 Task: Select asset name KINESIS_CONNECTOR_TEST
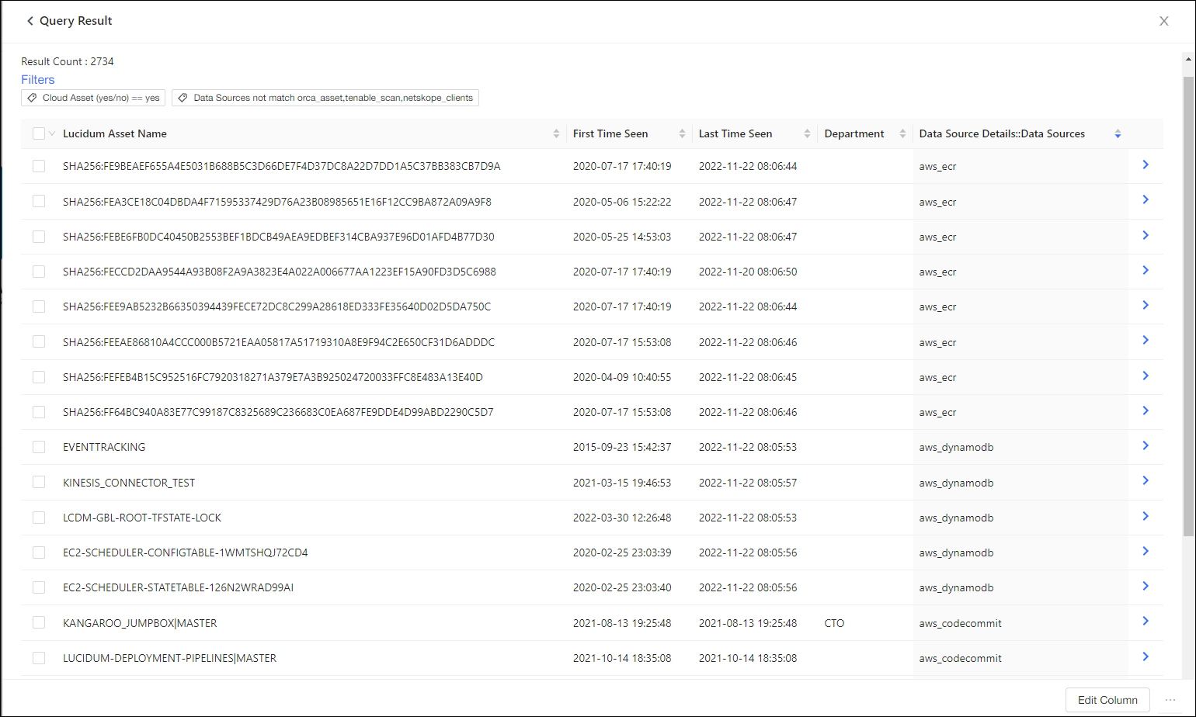[x=129, y=483]
